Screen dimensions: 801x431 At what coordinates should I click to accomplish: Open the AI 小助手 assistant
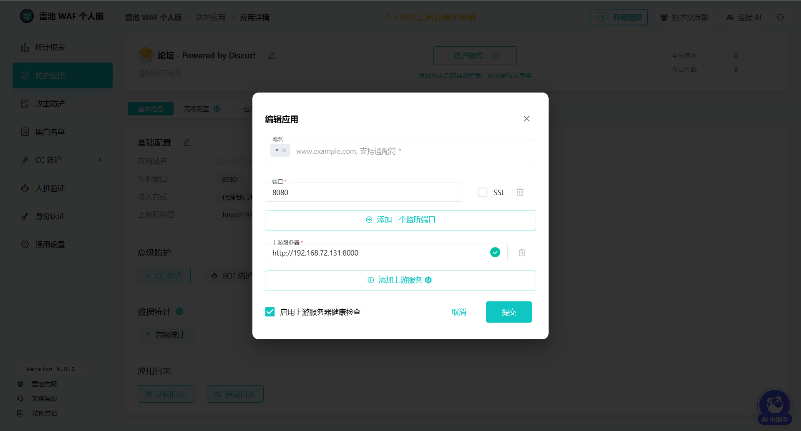774,407
